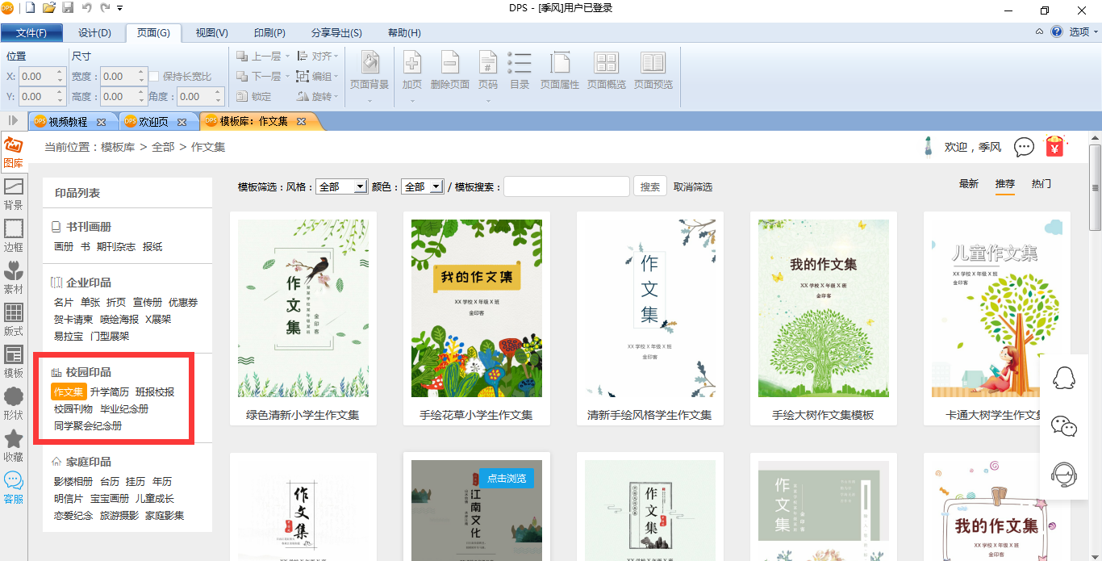This screenshot has height=561, width=1102.
Task: Click the 页面背景 paint bucket icon
Action: pos(369,63)
